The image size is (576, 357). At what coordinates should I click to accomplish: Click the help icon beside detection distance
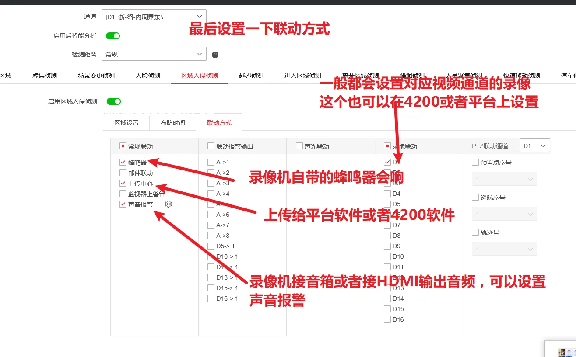coord(215,55)
